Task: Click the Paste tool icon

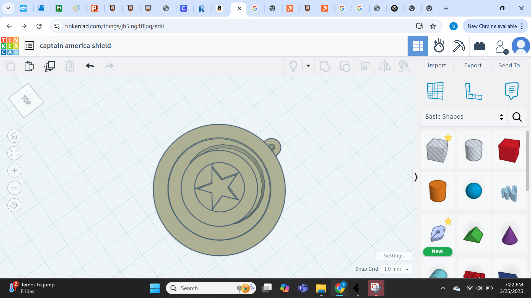Action: click(29, 66)
